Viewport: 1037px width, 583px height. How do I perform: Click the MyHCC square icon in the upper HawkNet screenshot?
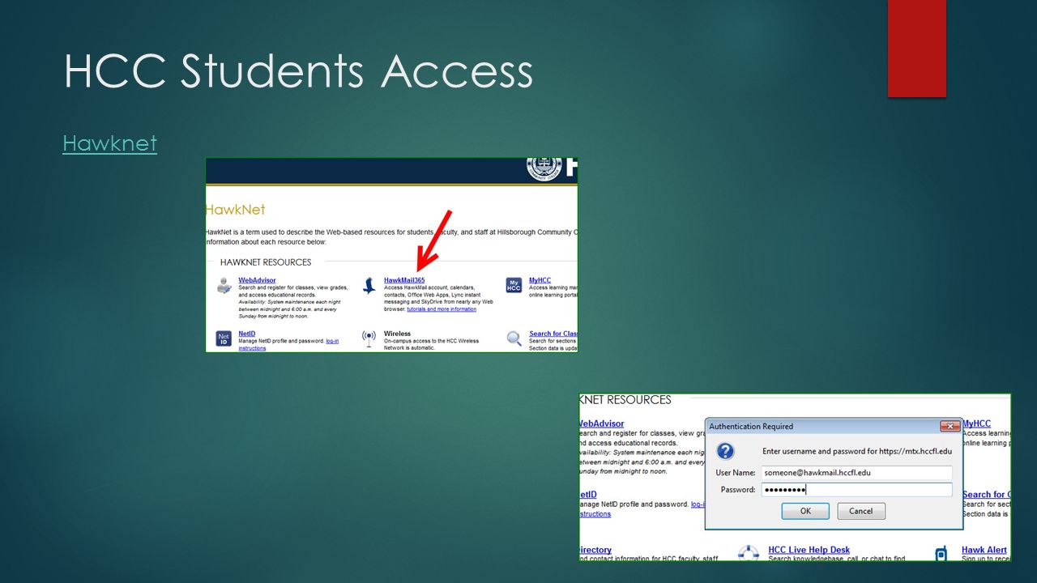click(514, 285)
